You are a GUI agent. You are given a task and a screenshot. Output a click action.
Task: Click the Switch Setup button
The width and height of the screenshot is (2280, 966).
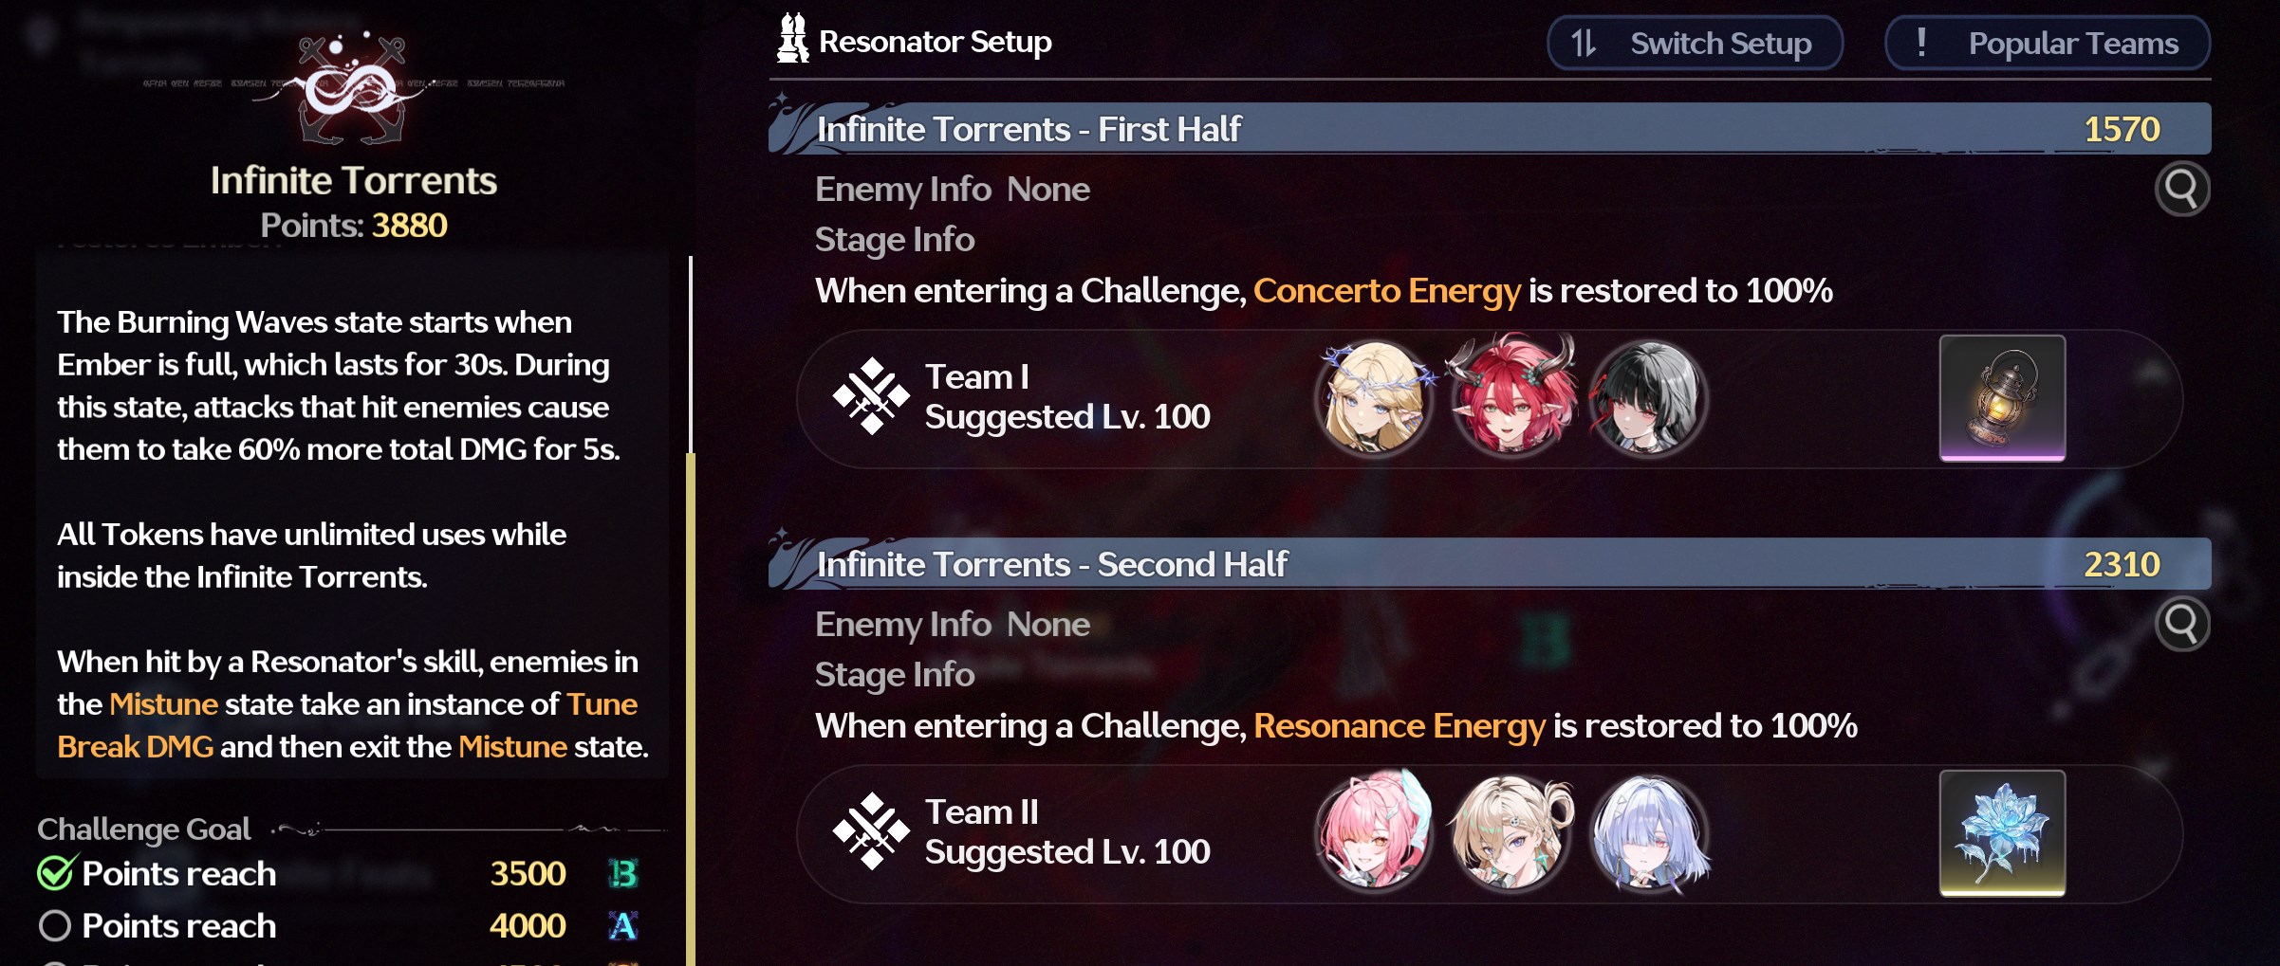click(1695, 43)
